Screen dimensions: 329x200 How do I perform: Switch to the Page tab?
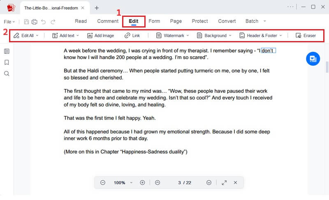176,21
